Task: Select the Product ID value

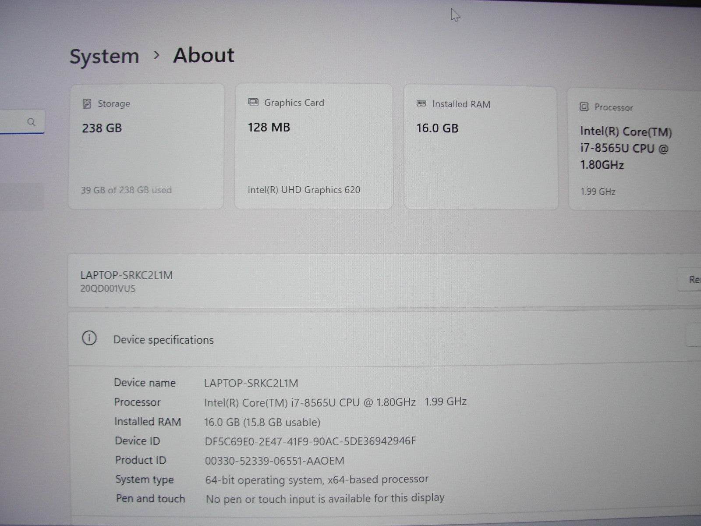Action: (275, 460)
